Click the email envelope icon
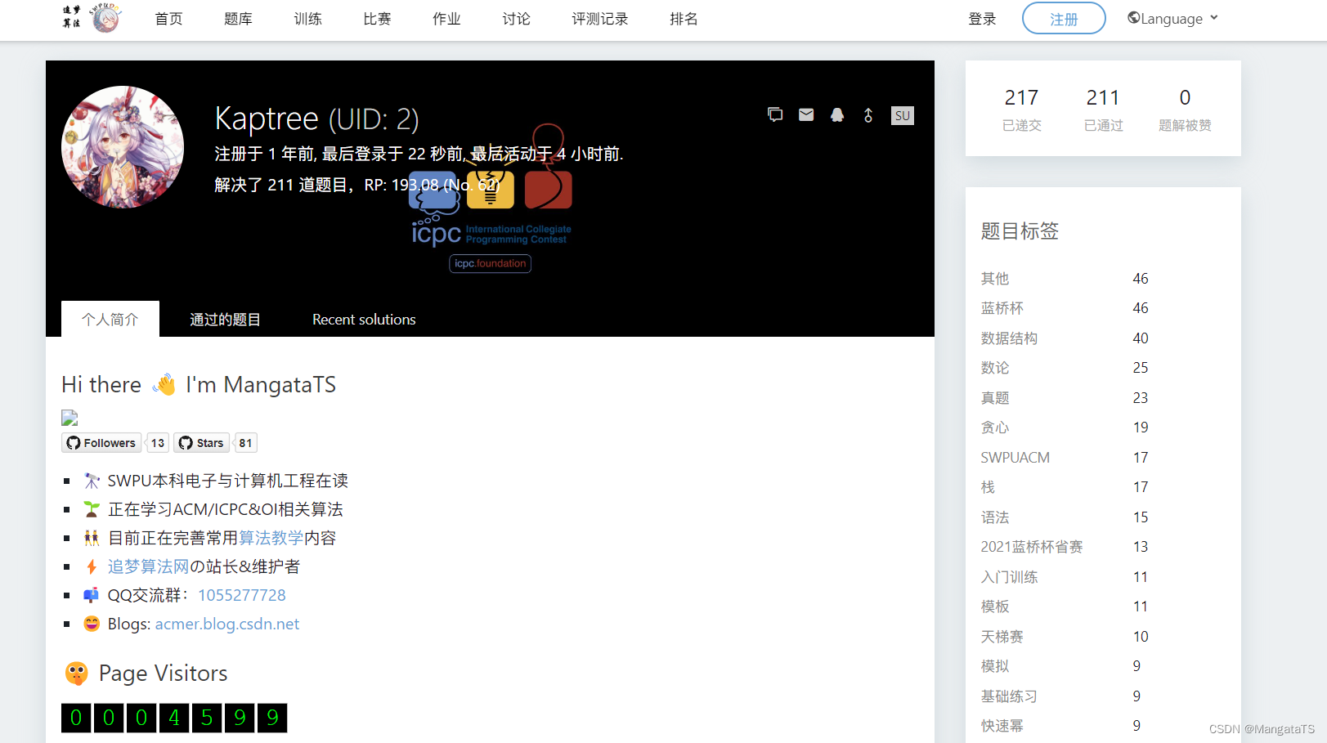1327x743 pixels. tap(806, 115)
